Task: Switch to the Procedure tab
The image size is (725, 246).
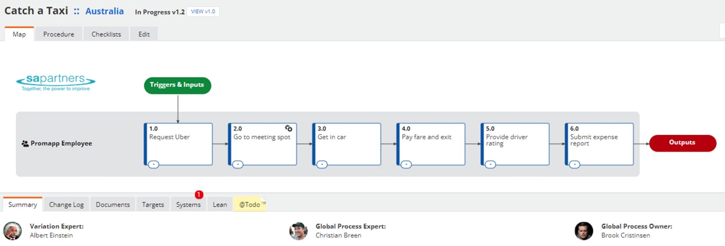Action: pyautogui.click(x=59, y=34)
